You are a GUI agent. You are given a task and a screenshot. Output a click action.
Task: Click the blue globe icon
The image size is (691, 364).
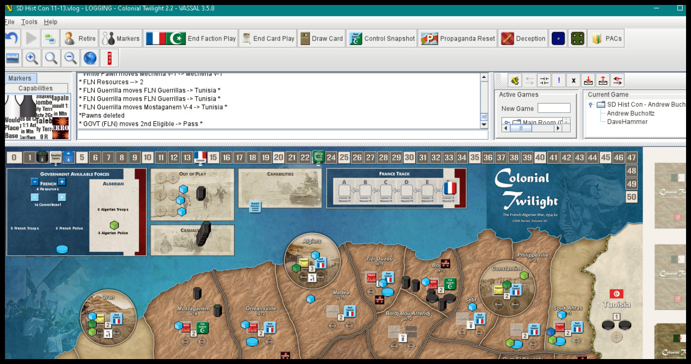90,58
